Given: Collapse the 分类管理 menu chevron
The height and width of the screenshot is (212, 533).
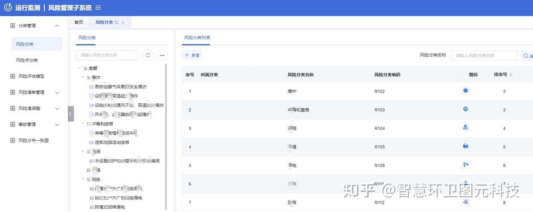Looking at the screenshot, I should [x=57, y=26].
